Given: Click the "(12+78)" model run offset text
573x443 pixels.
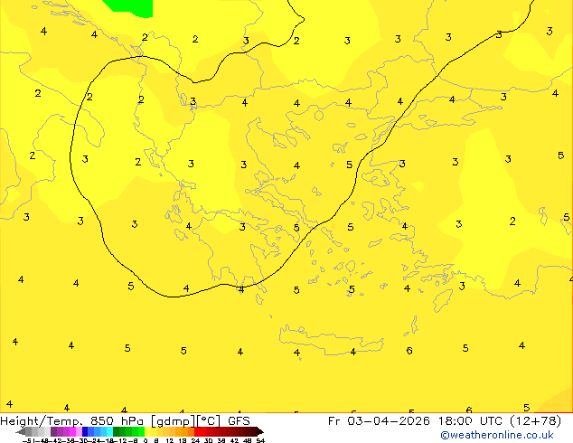Looking at the screenshot, I should pyautogui.click(x=535, y=421).
